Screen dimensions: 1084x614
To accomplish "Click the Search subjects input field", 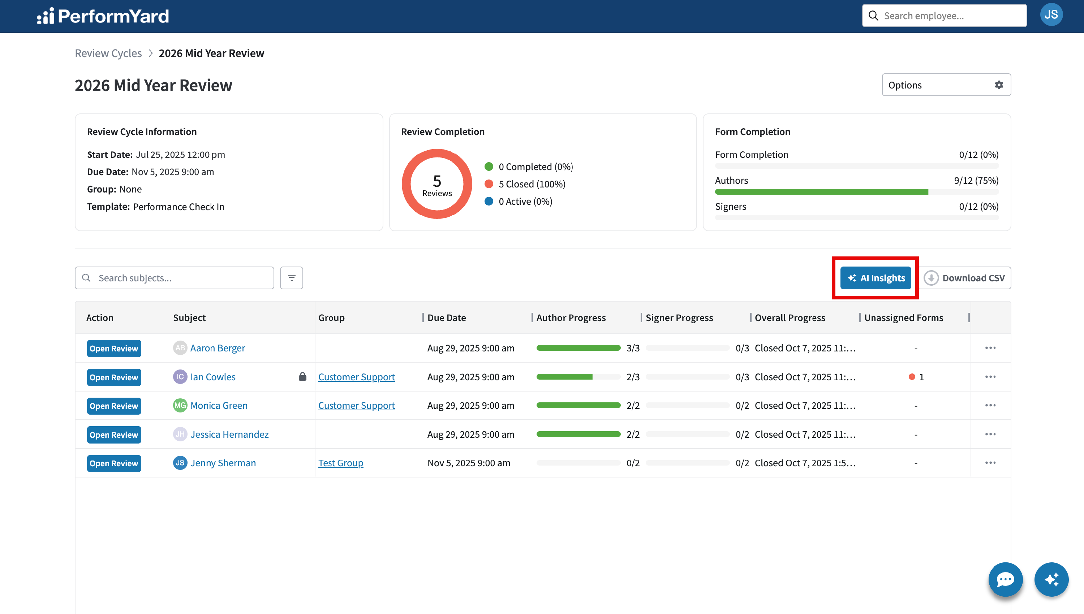I will [x=175, y=278].
